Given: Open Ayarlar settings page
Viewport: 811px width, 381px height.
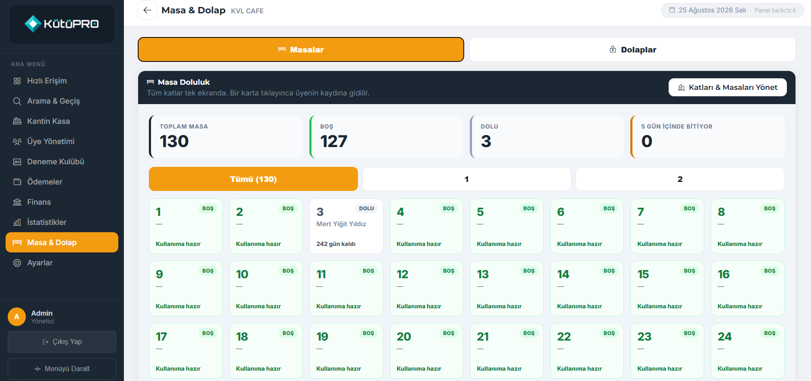Looking at the screenshot, I should pyautogui.click(x=62, y=263).
